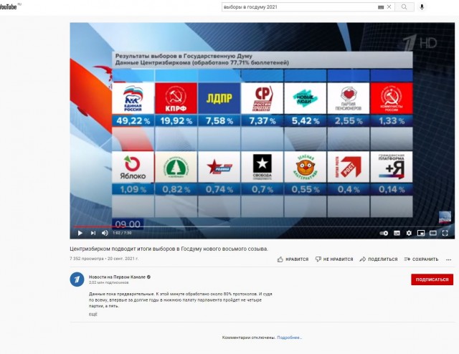The width and height of the screenshot is (459, 354).
Task: Click the 5,42 % result value
Action: point(306,120)
